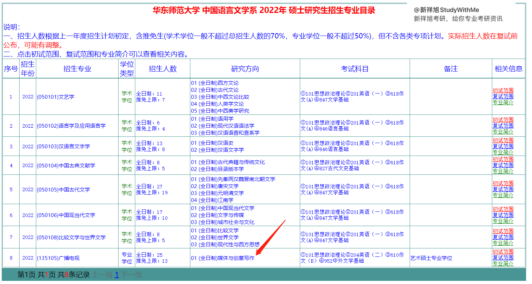Click 初试范围 for 汉语言文字学 row
The width and height of the screenshot is (532, 284).
(503, 141)
